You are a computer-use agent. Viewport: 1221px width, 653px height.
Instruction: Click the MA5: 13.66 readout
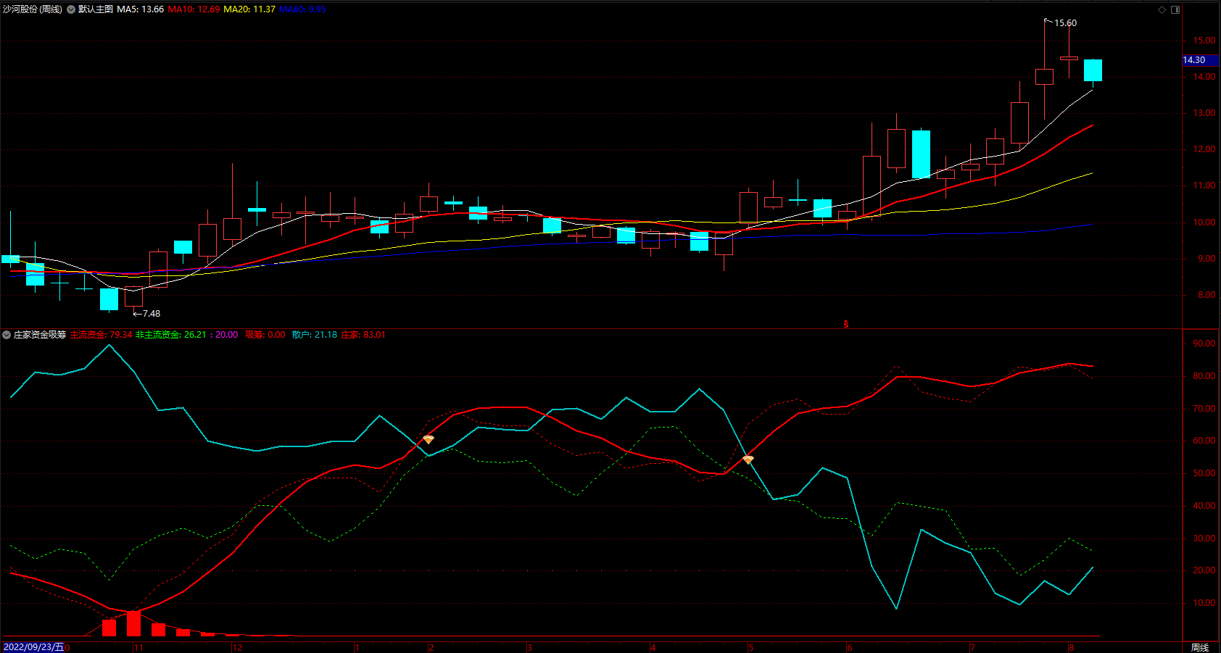[141, 9]
